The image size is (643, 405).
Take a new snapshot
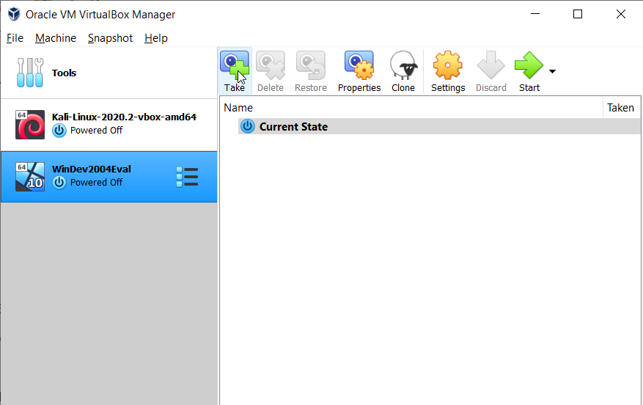(x=235, y=71)
